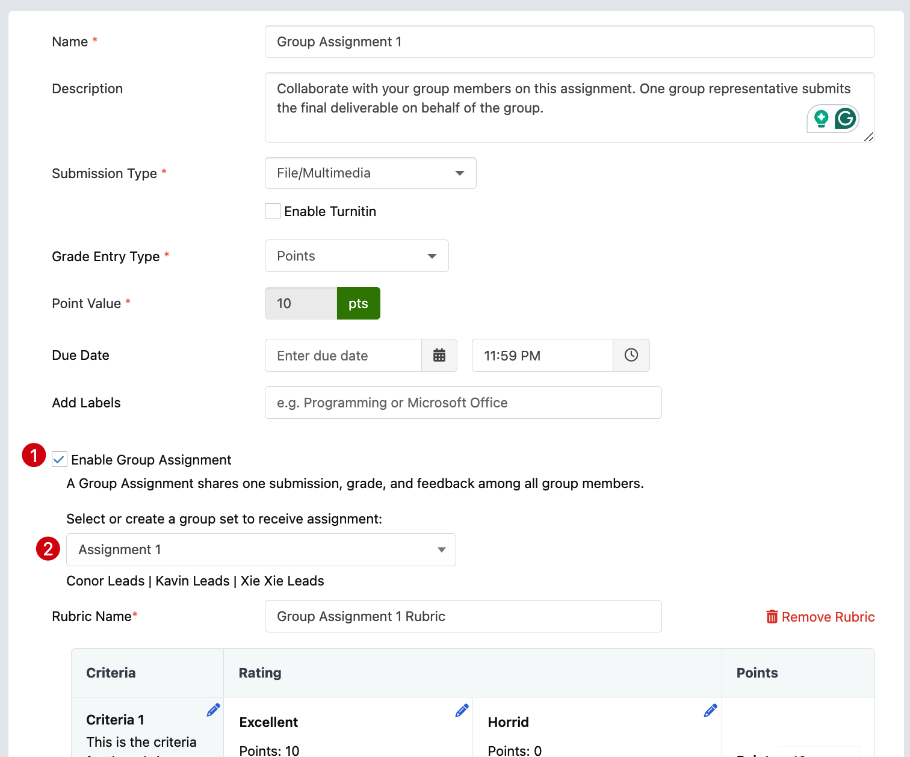Viewport: 910px width, 757px height.
Task: Open the Submission Type dropdown
Action: (371, 173)
